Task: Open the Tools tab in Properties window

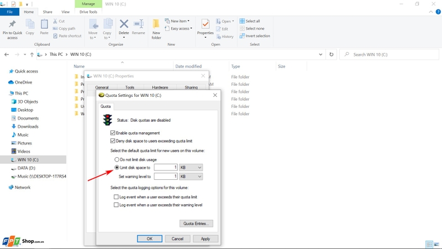Action: click(x=130, y=87)
